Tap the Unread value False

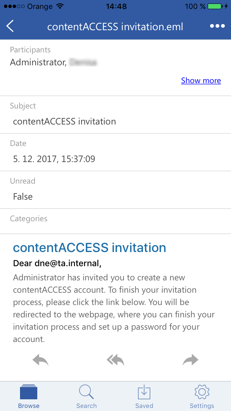point(23,197)
